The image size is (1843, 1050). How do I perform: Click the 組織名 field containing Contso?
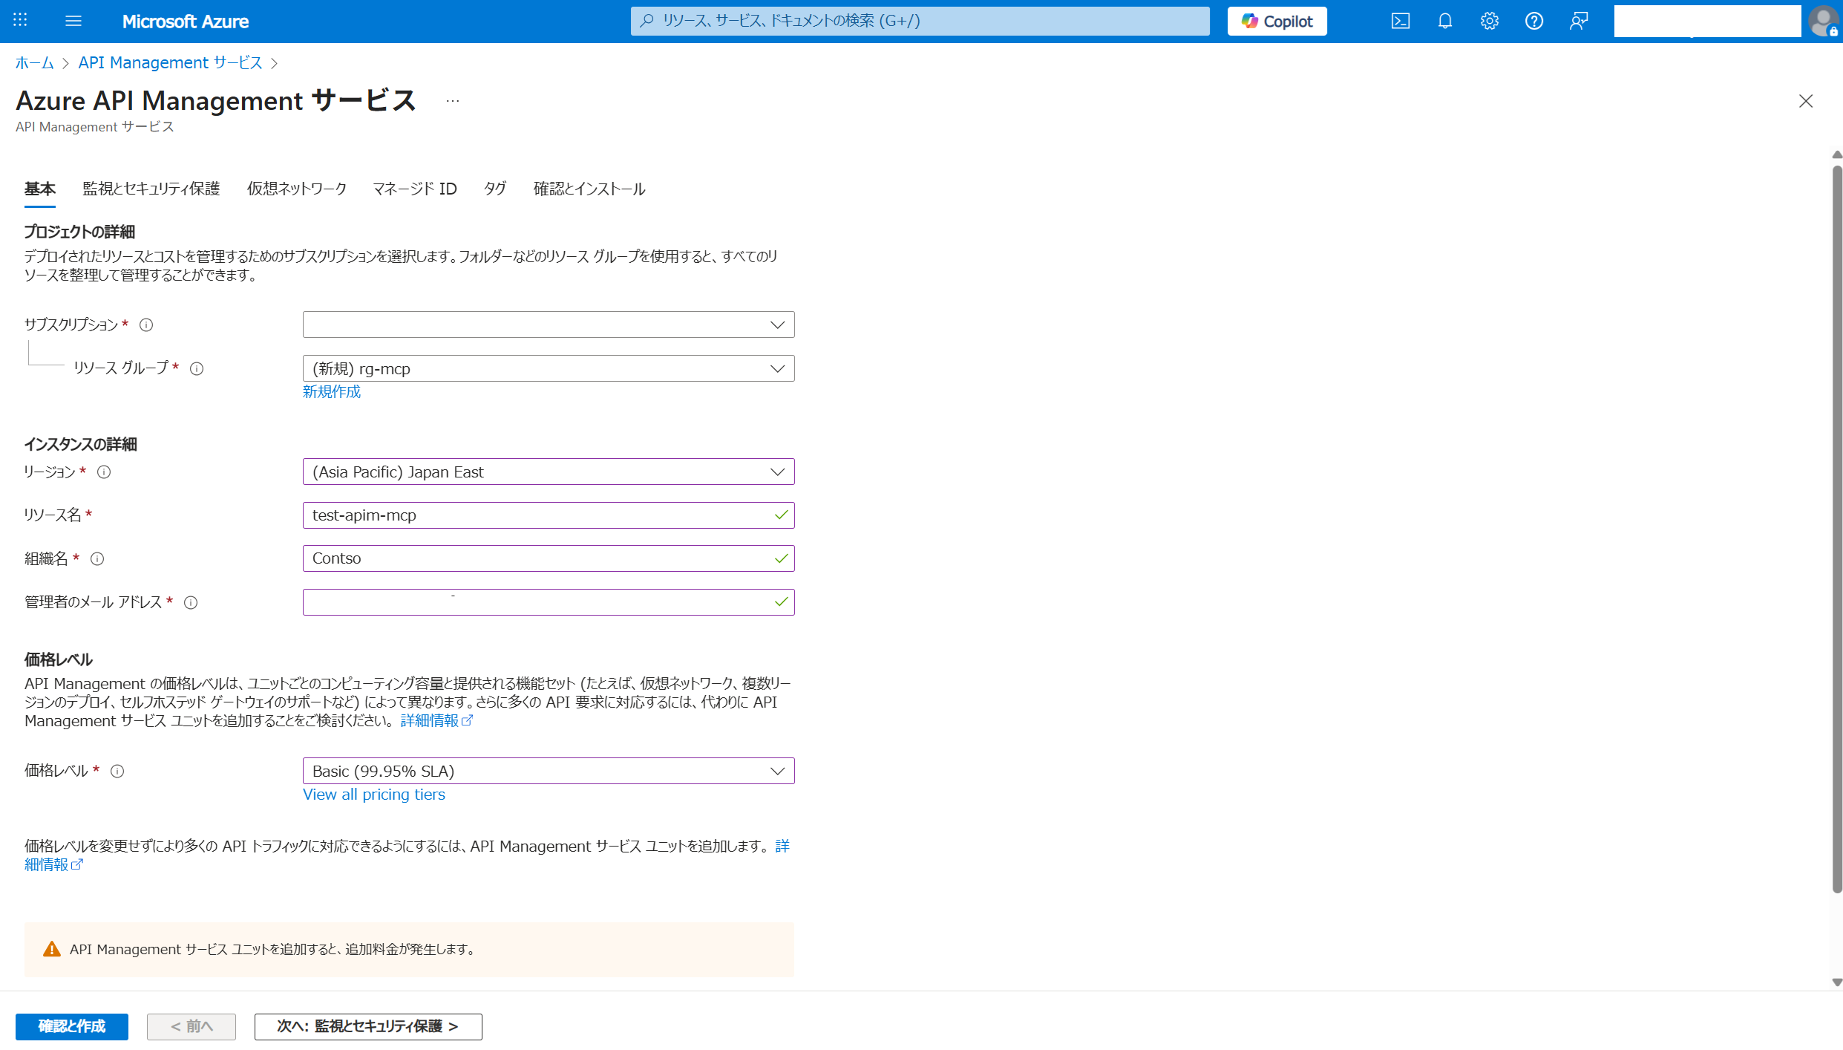click(x=549, y=558)
